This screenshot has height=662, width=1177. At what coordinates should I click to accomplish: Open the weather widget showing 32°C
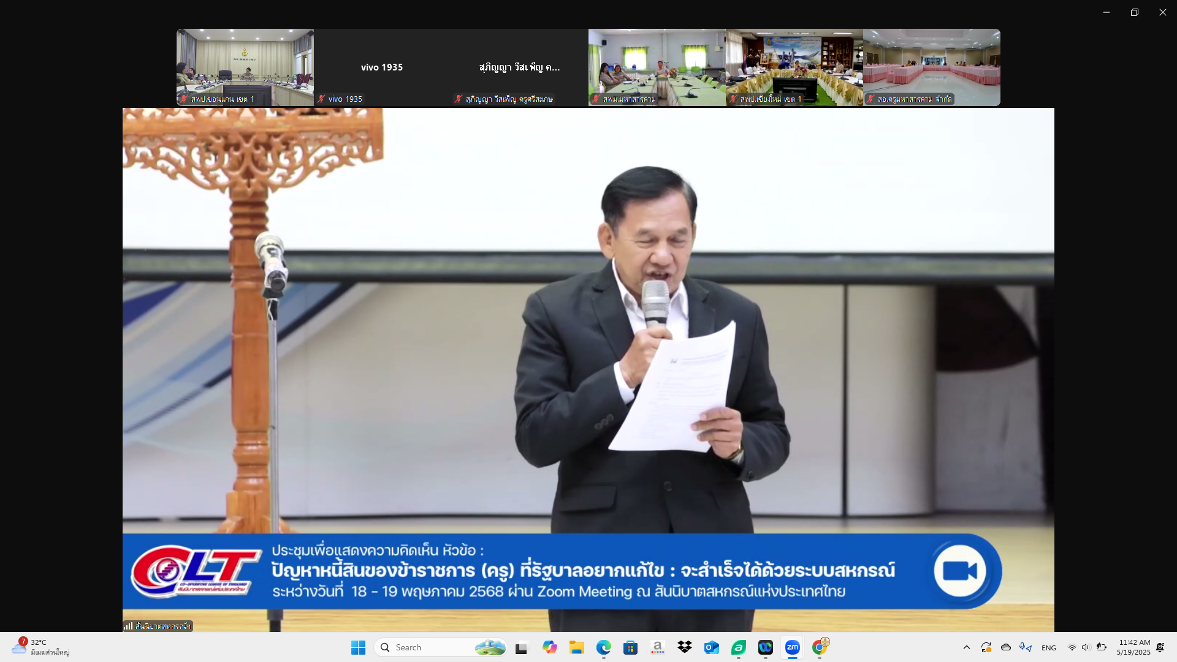40,647
